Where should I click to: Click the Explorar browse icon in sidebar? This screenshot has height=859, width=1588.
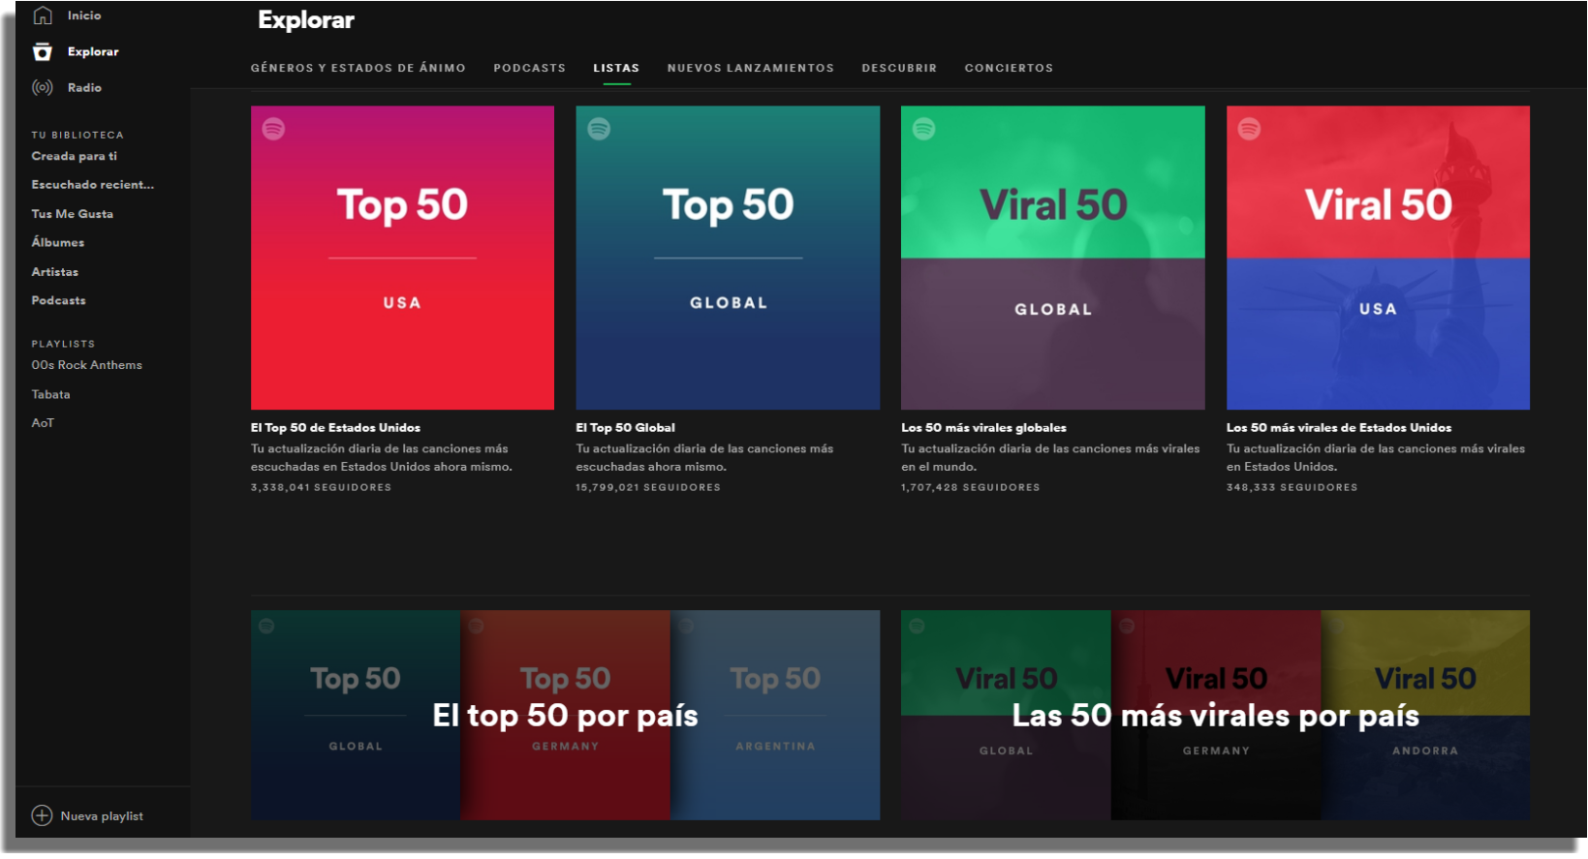tap(43, 51)
